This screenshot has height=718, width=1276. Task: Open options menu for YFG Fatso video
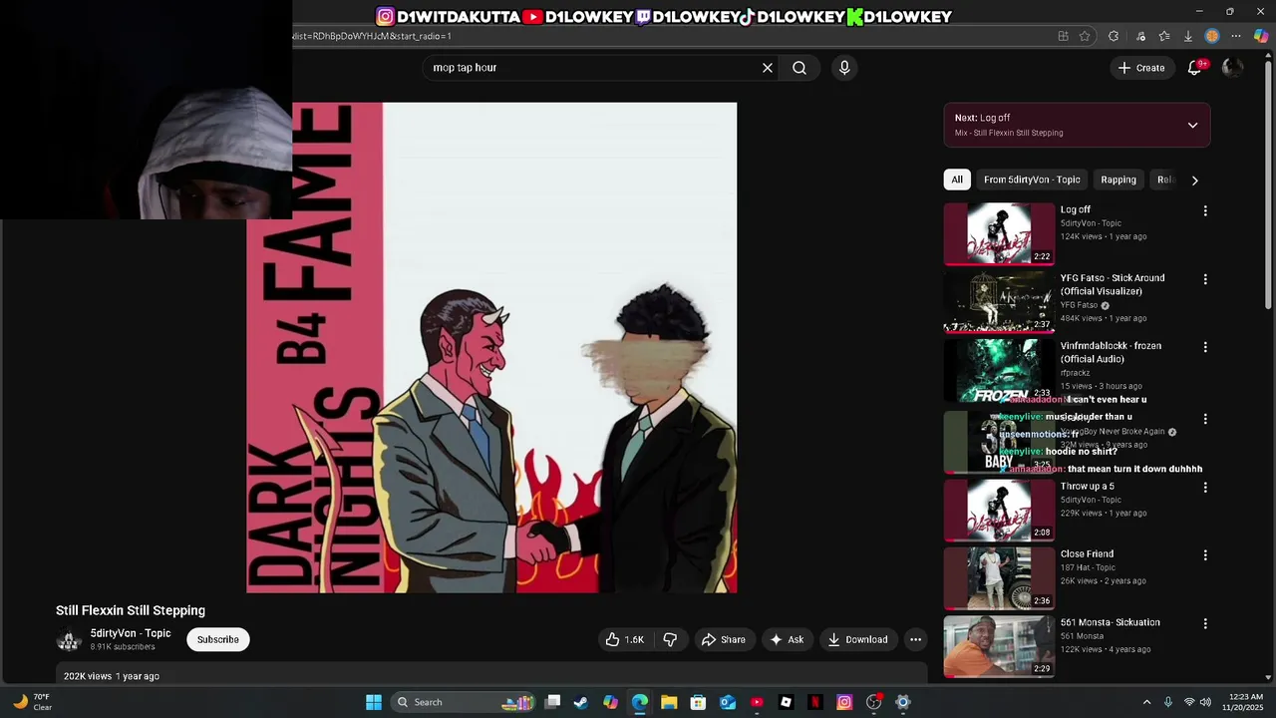tap(1205, 280)
